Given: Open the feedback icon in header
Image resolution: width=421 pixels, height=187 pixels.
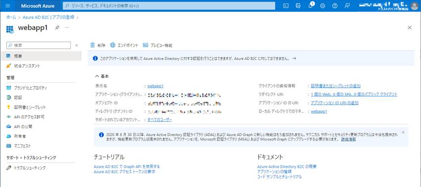Looking at the screenshot, I should (x=347, y=6).
